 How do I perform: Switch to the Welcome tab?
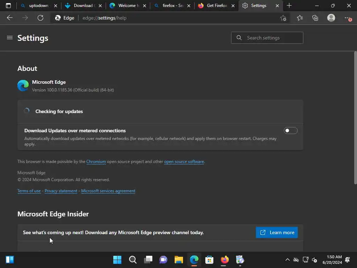click(128, 6)
